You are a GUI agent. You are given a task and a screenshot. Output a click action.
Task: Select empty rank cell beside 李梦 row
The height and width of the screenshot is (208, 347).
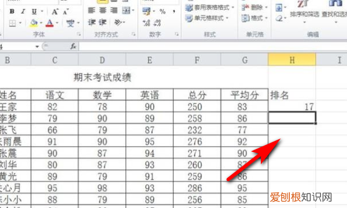click(292, 118)
